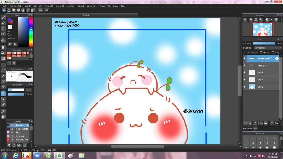Click the canvas horizontal scrollbar
Image resolution: width=283 pixels, height=159 pixels.
click(x=138, y=146)
